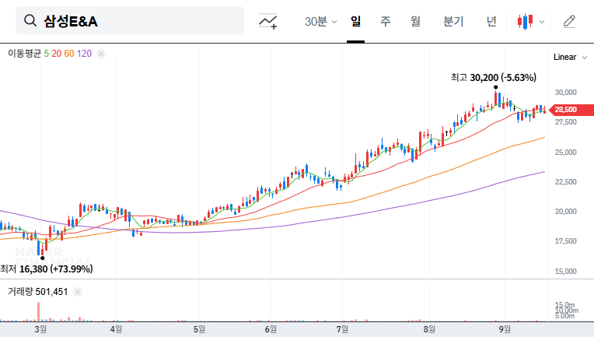
Task: Switch to the 월 monthly tab
Action: (x=415, y=21)
